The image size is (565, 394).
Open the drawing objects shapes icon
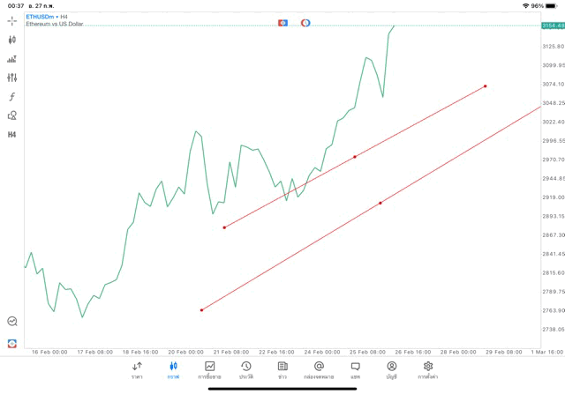click(x=11, y=115)
